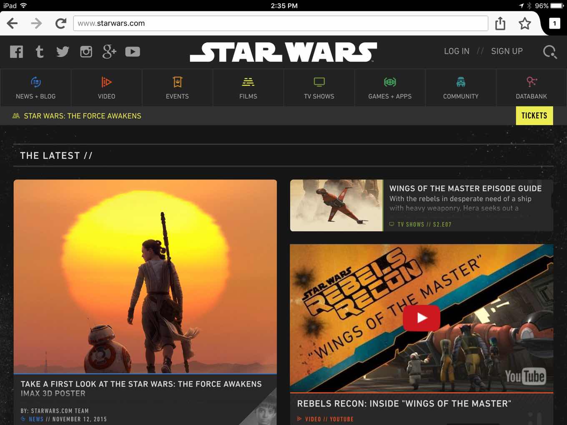
Task: Open the tabs counter showing 1
Action: click(x=554, y=23)
